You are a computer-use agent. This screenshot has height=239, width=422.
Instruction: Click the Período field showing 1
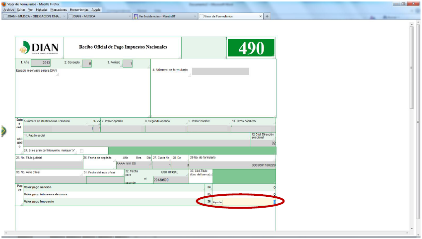coord(128,63)
